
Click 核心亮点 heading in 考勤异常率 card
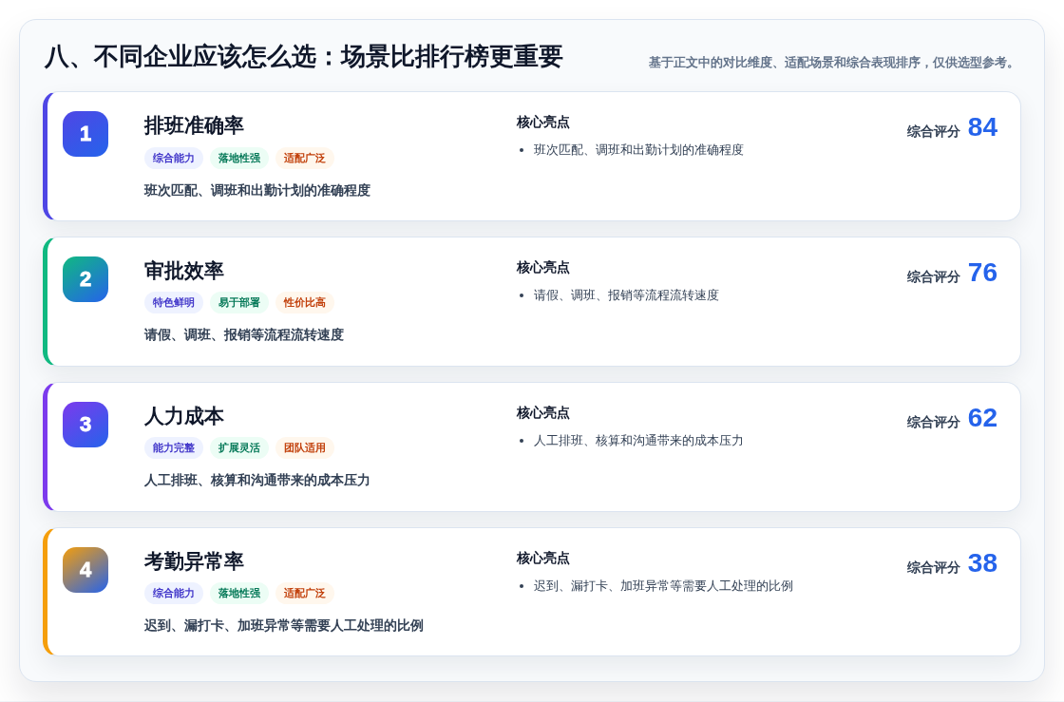click(x=542, y=559)
